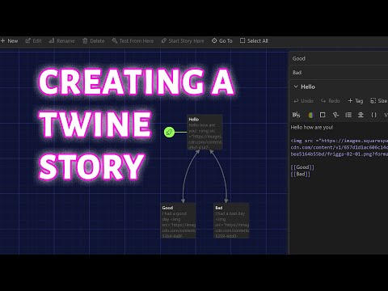The width and height of the screenshot is (388, 291).
Task: Click Edit in the top toolbar
Action: [x=33, y=41]
